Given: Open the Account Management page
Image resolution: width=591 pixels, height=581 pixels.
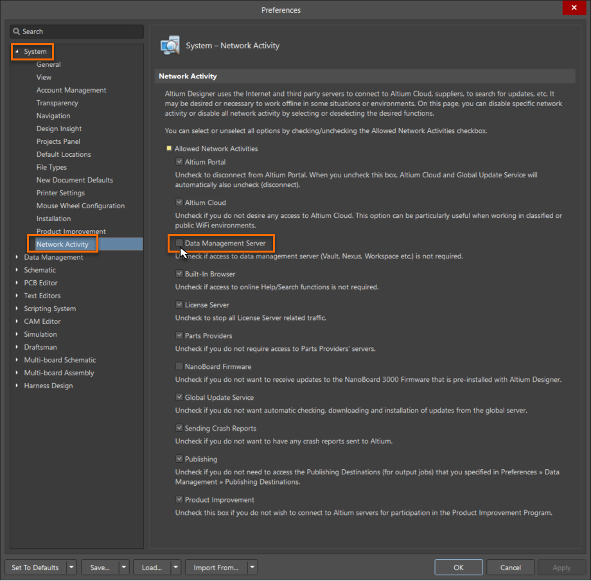Looking at the screenshot, I should (71, 90).
